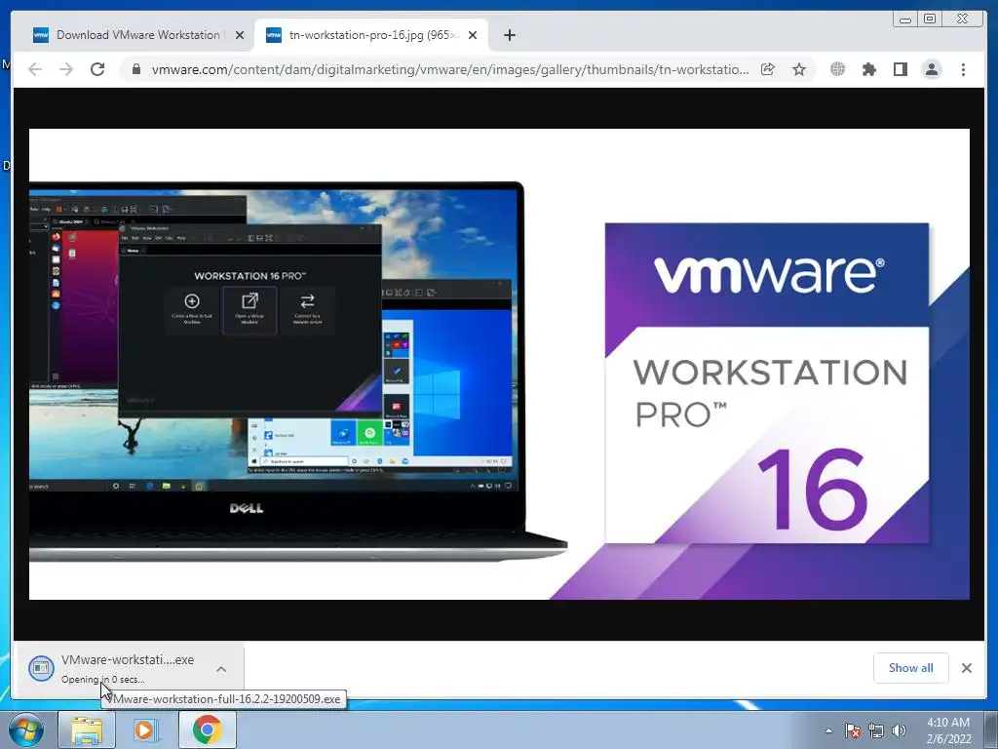Open Chrome three-dot menu
The width and height of the screenshot is (998, 749).
[963, 69]
